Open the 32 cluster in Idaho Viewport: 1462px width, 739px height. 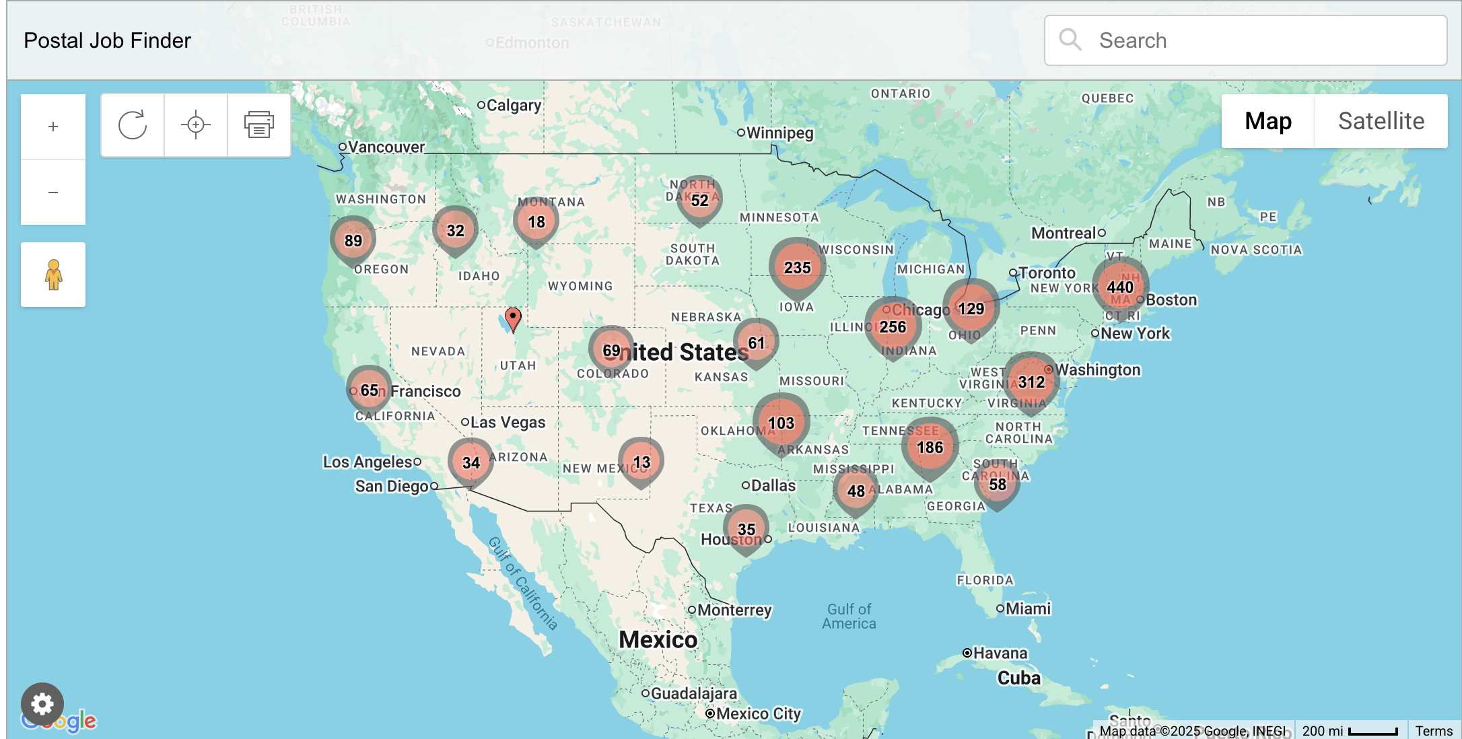click(455, 231)
